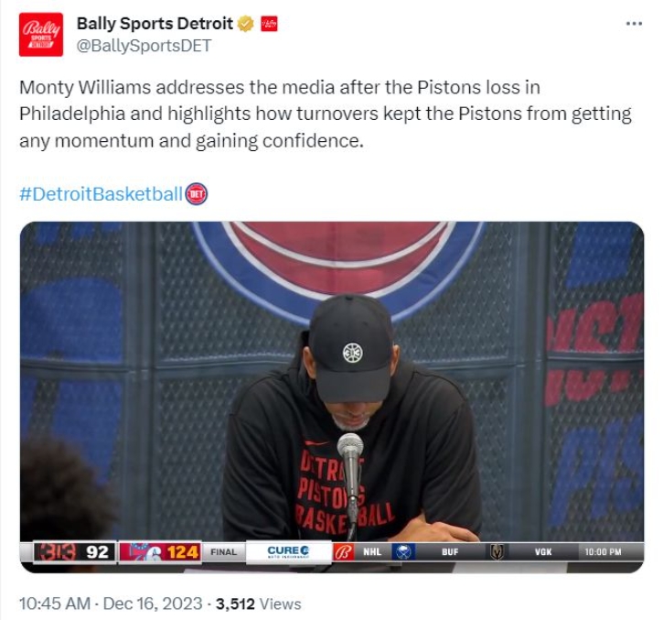The width and height of the screenshot is (663, 620).
Task: Click the Vegas Golden Knights logo
Action: (x=497, y=552)
